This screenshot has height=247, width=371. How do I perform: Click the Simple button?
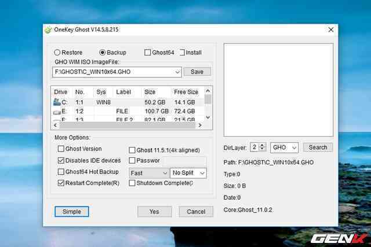click(72, 212)
